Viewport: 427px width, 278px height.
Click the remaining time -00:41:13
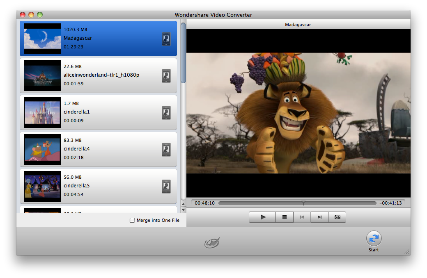coord(391,203)
